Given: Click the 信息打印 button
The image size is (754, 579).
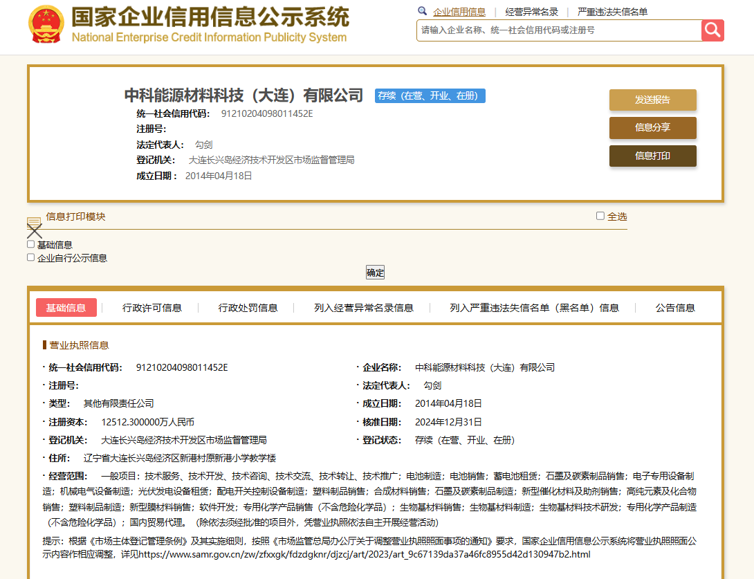Looking at the screenshot, I should point(652,156).
